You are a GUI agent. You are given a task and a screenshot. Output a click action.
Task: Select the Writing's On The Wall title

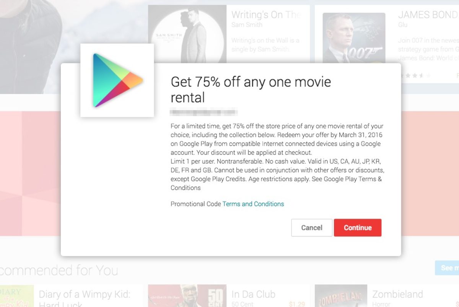[x=266, y=15]
